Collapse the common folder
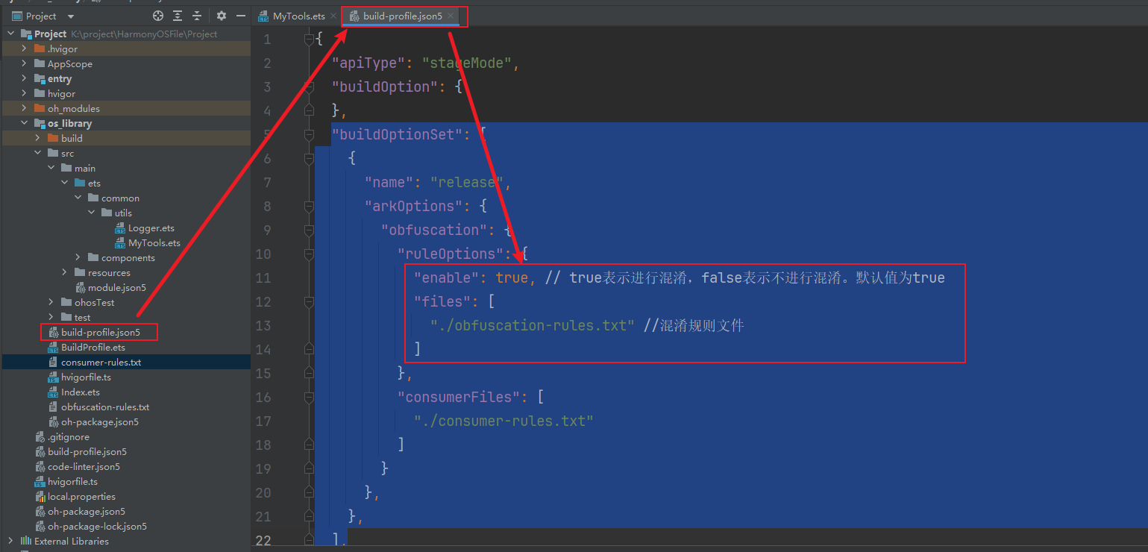Viewport: 1148px width, 552px height. pyautogui.click(x=78, y=198)
